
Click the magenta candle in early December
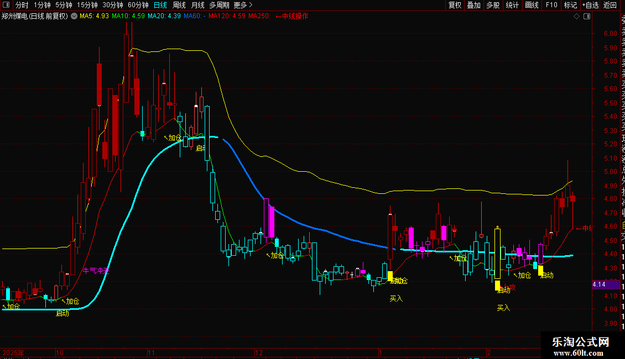pos(272,221)
